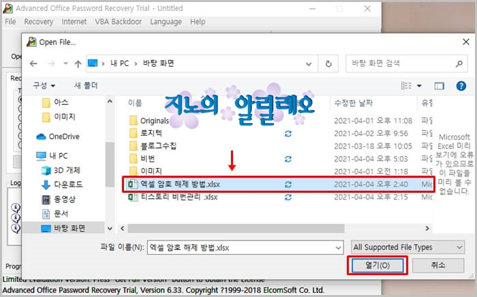This screenshot has height=297, width=477.
Task: Click the sidebar scroll up arrow
Action: (110, 101)
